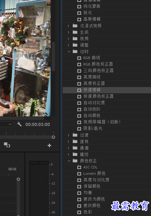Click the Lumetri 颜色 effect icon
The height and width of the screenshot is (216, 151).
(79, 174)
